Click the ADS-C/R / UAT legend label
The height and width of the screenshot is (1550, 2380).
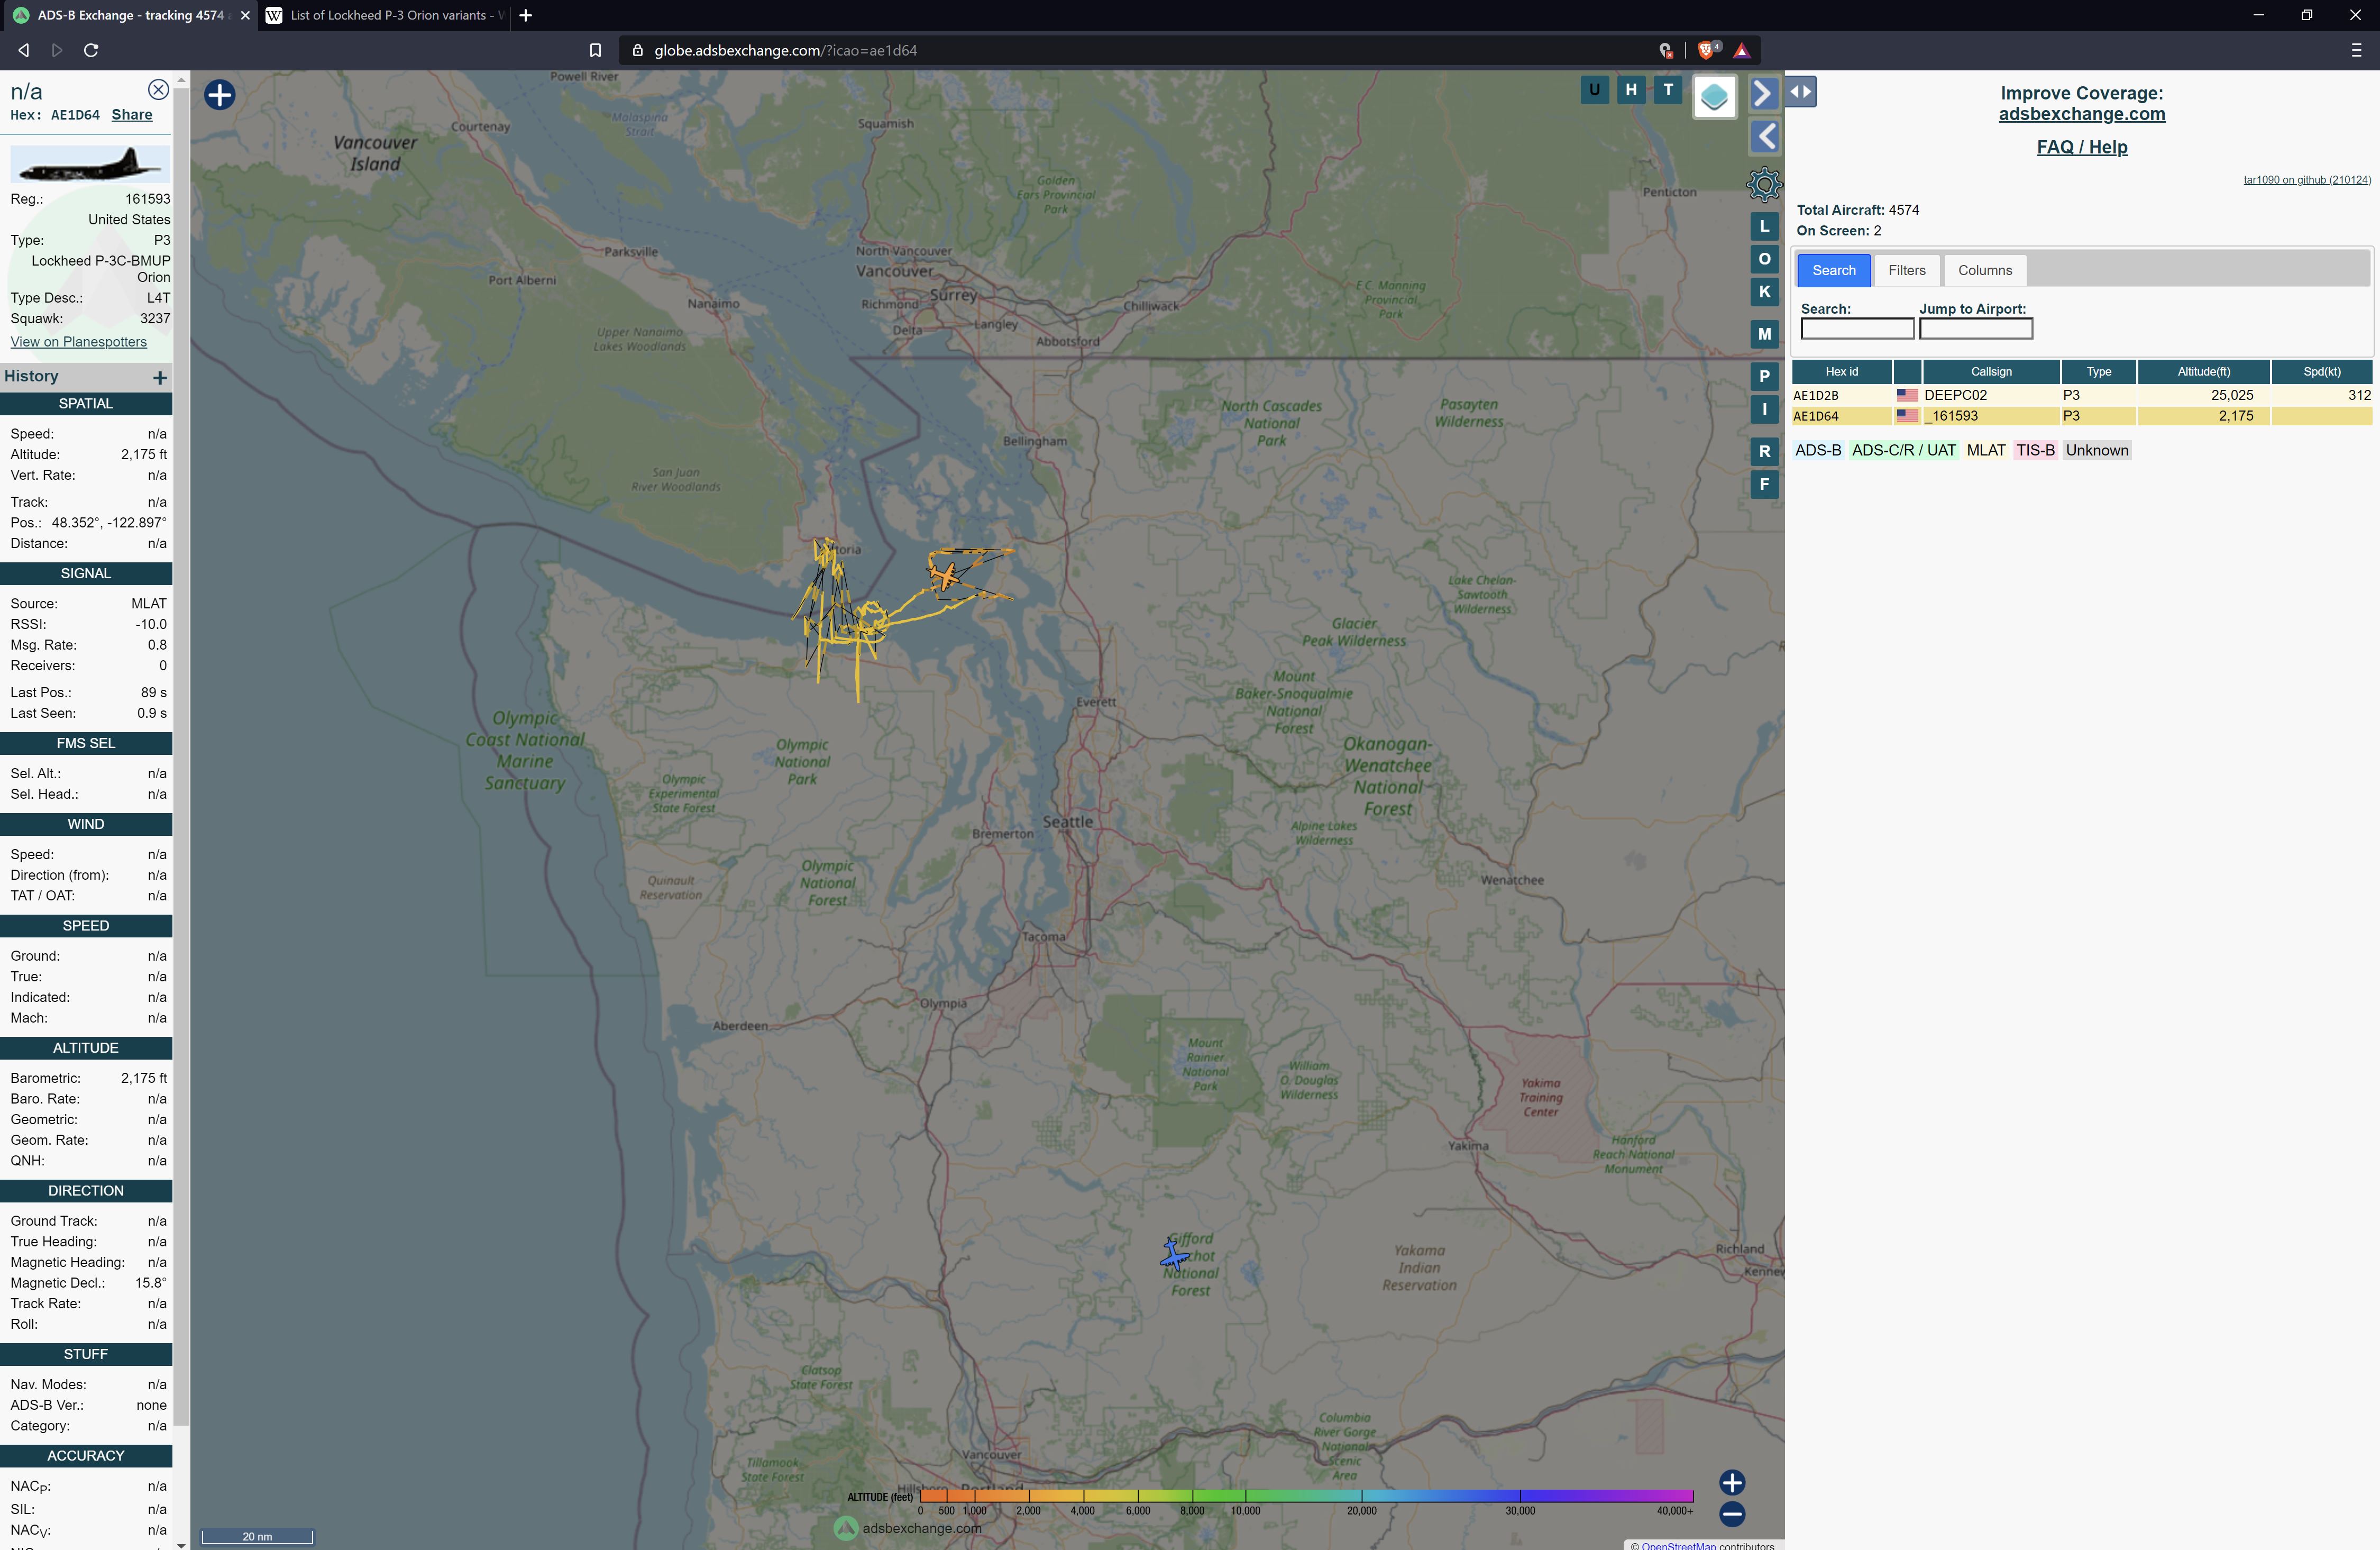(1903, 451)
